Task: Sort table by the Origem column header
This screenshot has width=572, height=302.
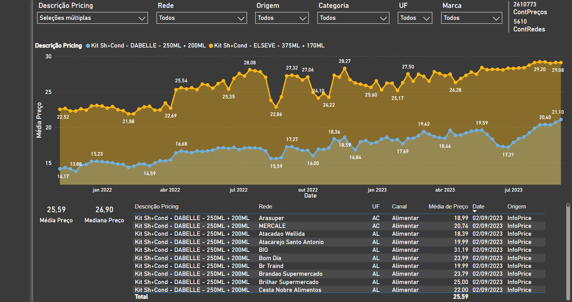Action: [517, 207]
